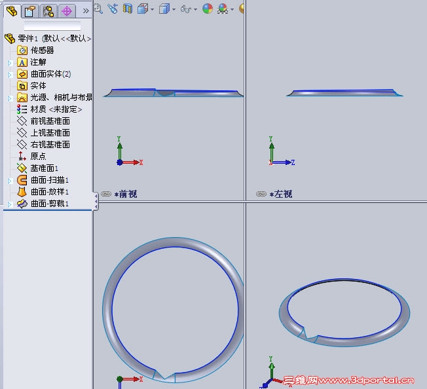Select the 传感器 sensors folder
Screen dimensions: 427x389
[42, 50]
